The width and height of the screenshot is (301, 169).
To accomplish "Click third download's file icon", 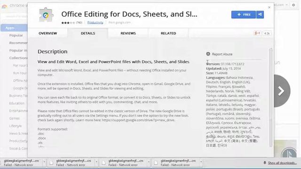I will click(103, 163).
